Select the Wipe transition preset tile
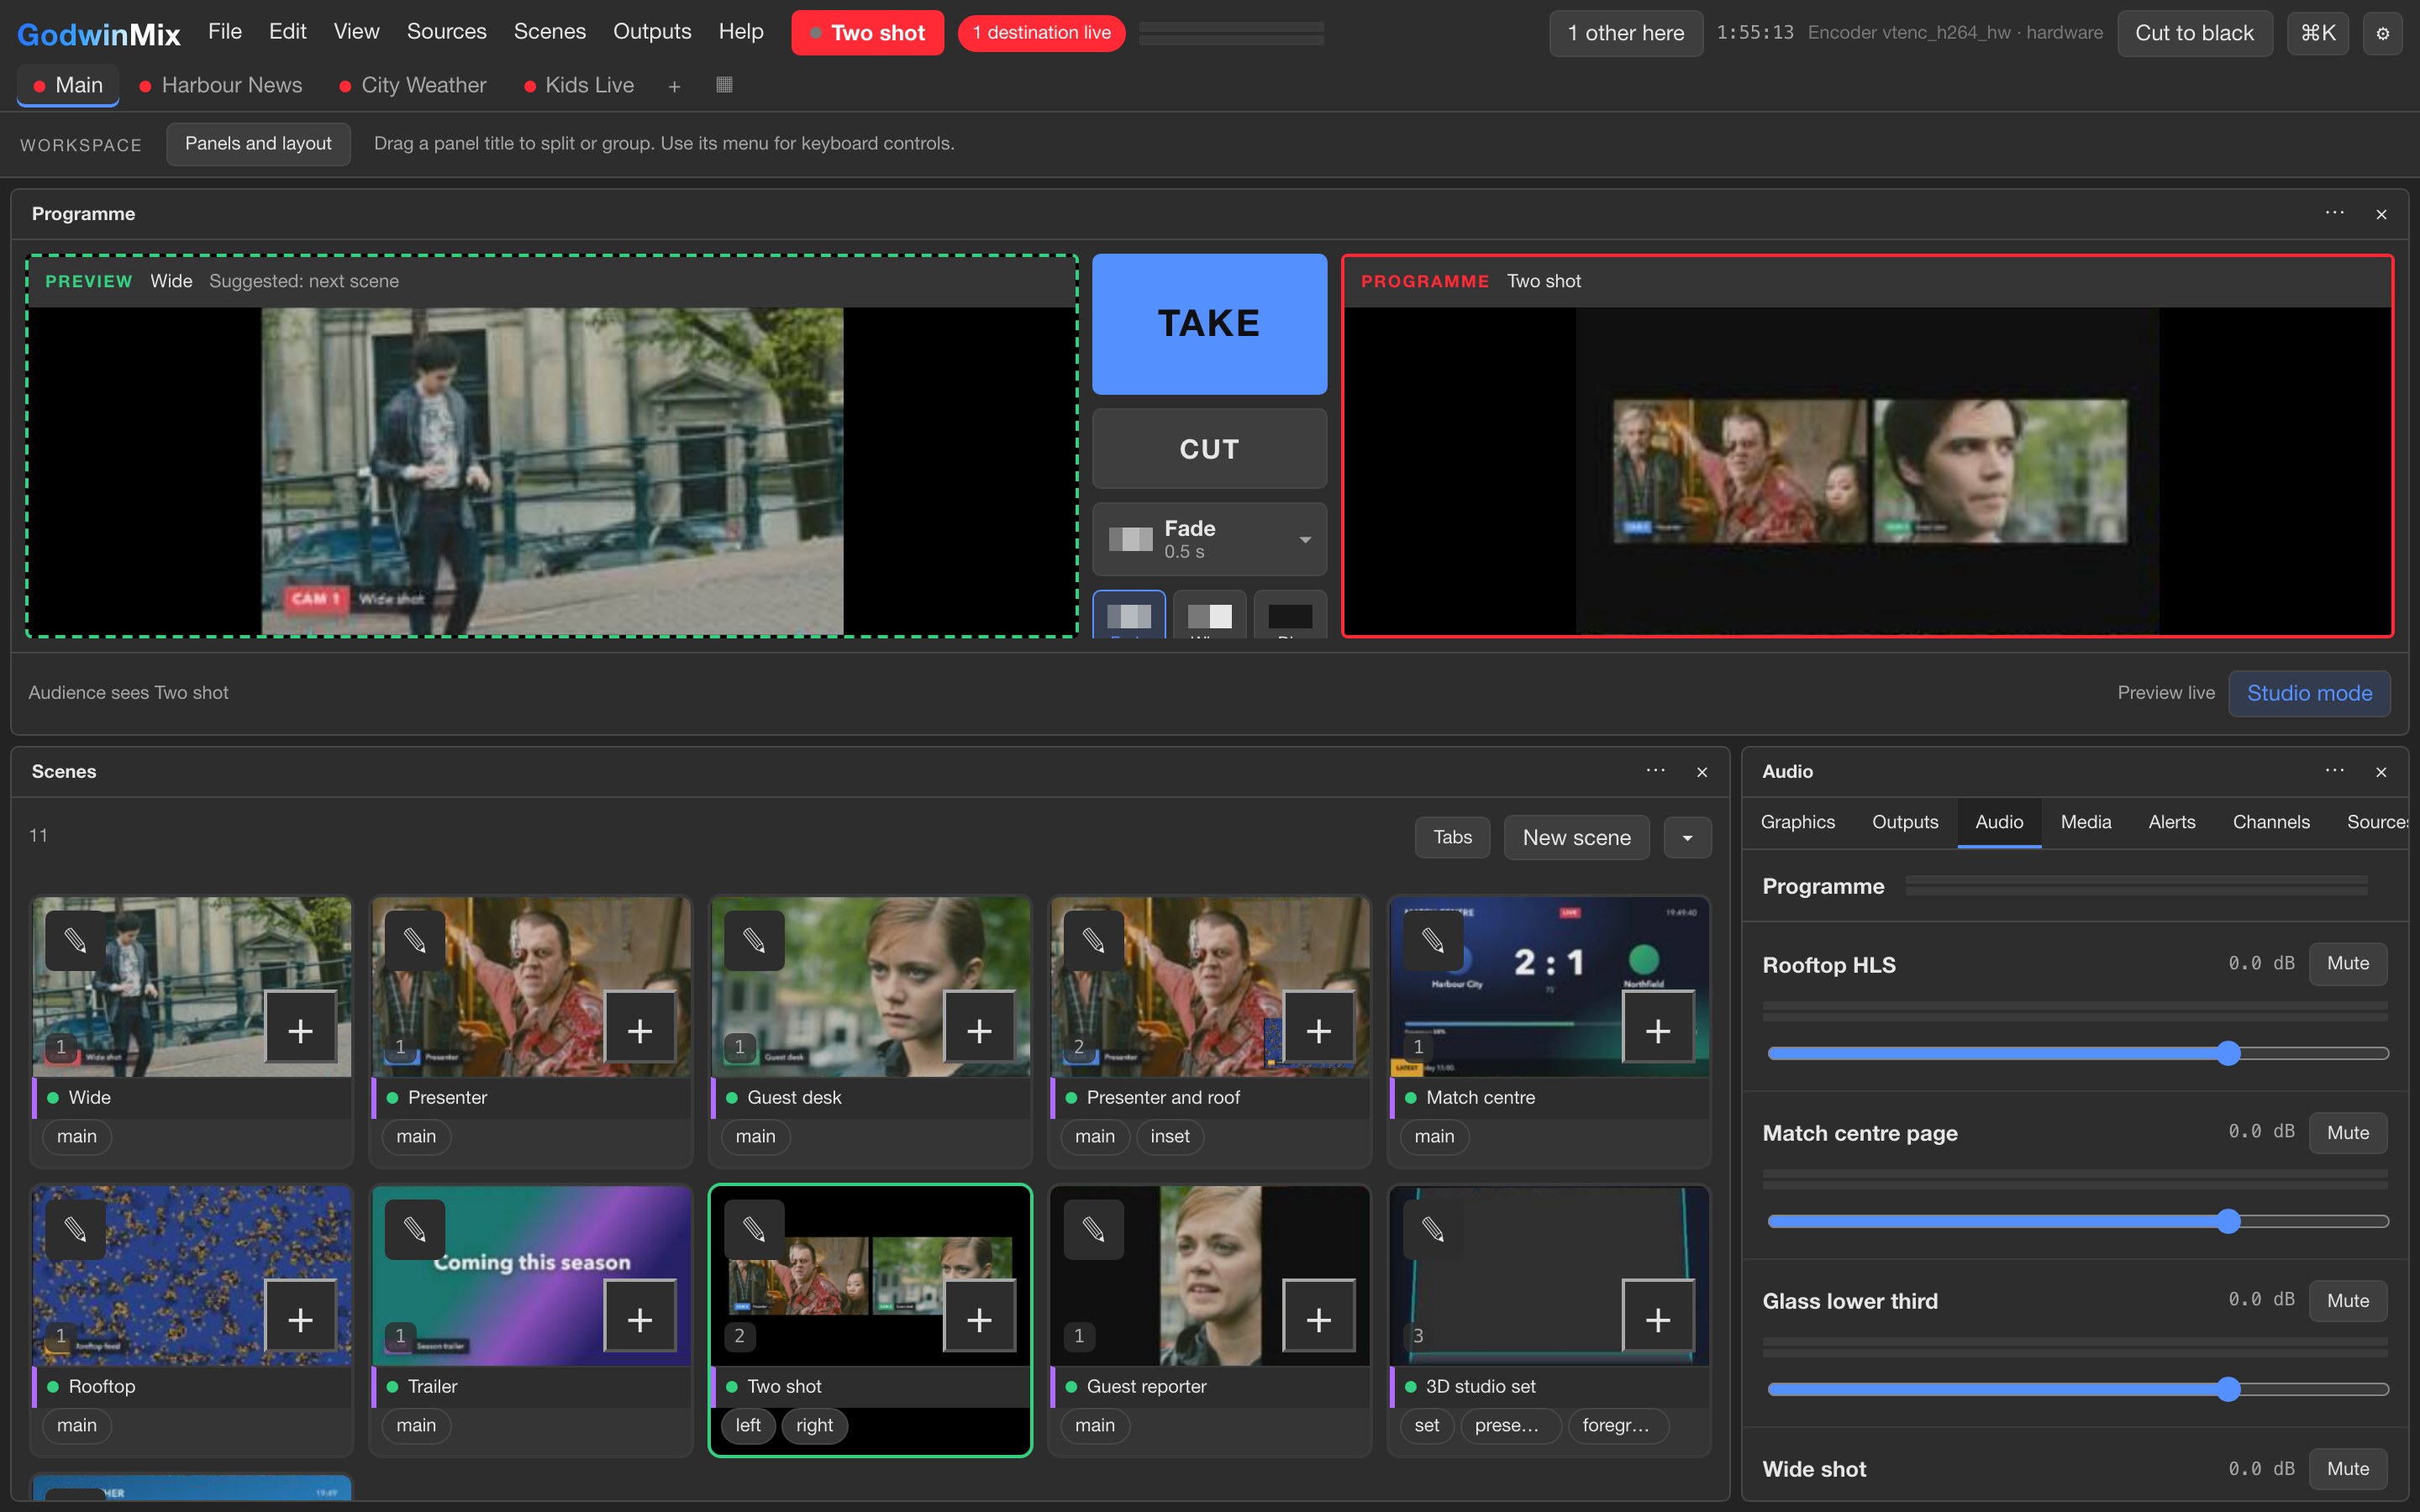The height and width of the screenshot is (1512, 2420). [x=1210, y=615]
